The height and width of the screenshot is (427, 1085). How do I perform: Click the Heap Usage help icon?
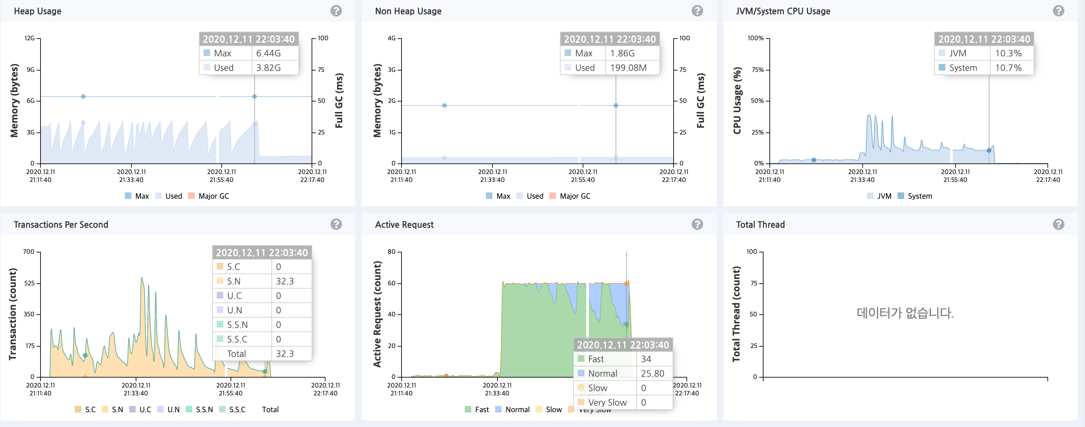(x=336, y=11)
